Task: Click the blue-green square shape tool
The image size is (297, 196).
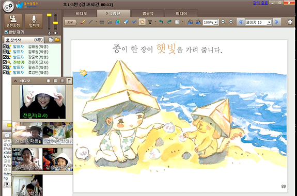Action: (x=118, y=22)
